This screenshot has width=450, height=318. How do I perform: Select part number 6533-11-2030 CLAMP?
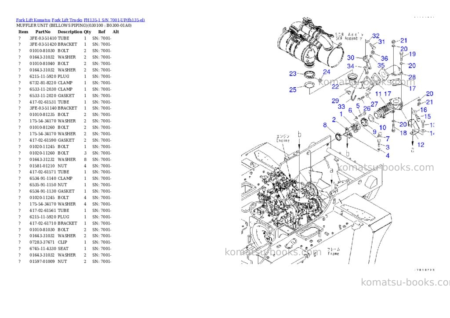coord(51,89)
